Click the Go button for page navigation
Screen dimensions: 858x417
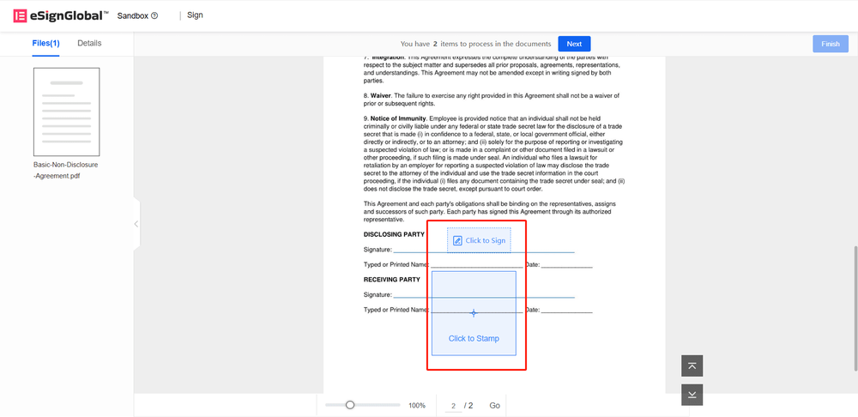pos(494,405)
